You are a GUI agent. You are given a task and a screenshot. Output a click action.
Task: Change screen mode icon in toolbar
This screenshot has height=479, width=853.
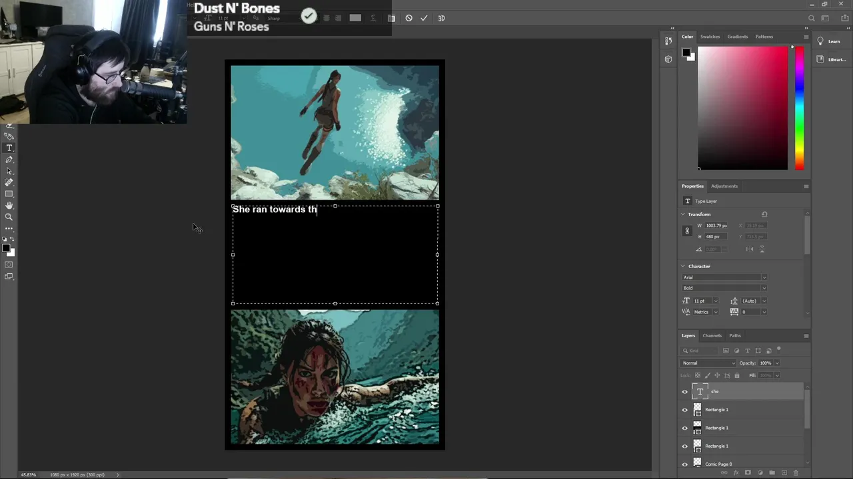coord(9,276)
